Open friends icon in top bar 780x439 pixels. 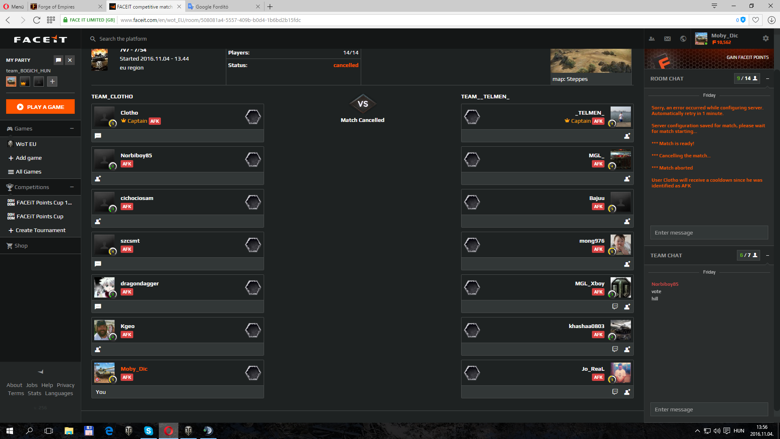pos(652,39)
